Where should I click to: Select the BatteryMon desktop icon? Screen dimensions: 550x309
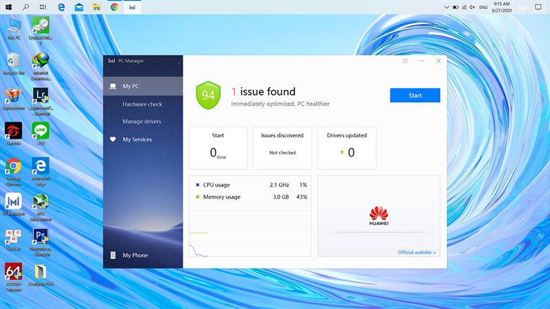click(13, 99)
